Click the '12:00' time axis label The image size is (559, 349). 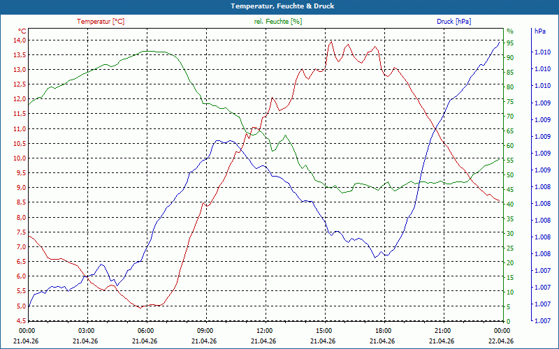tap(264, 330)
